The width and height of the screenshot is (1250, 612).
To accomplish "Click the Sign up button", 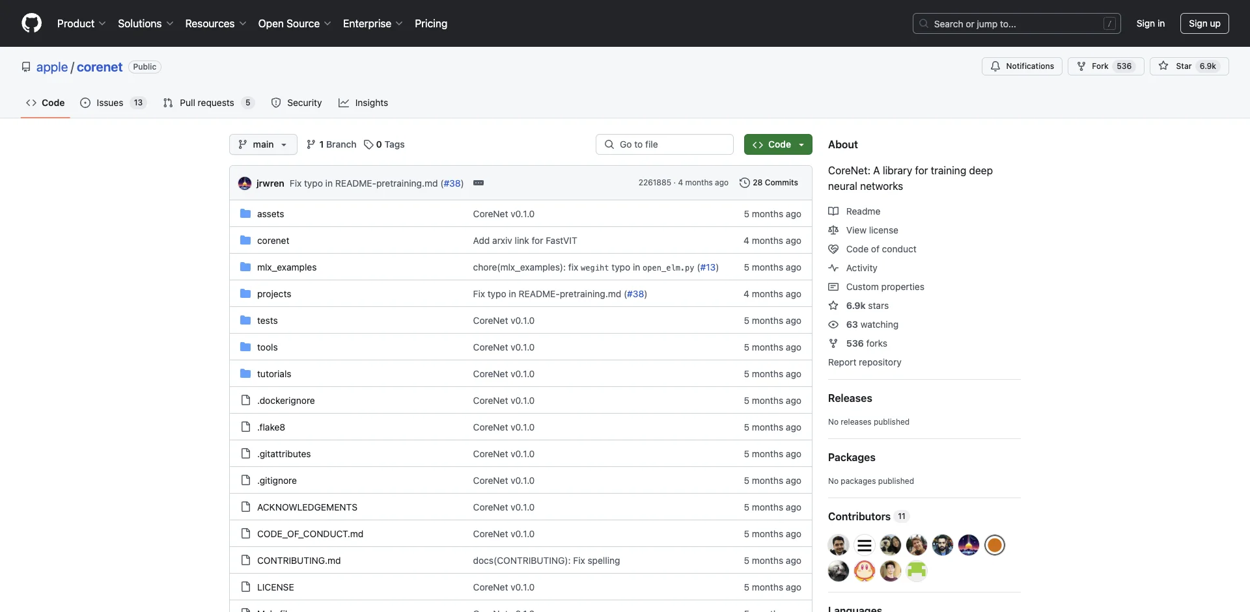I will pyautogui.click(x=1204, y=23).
